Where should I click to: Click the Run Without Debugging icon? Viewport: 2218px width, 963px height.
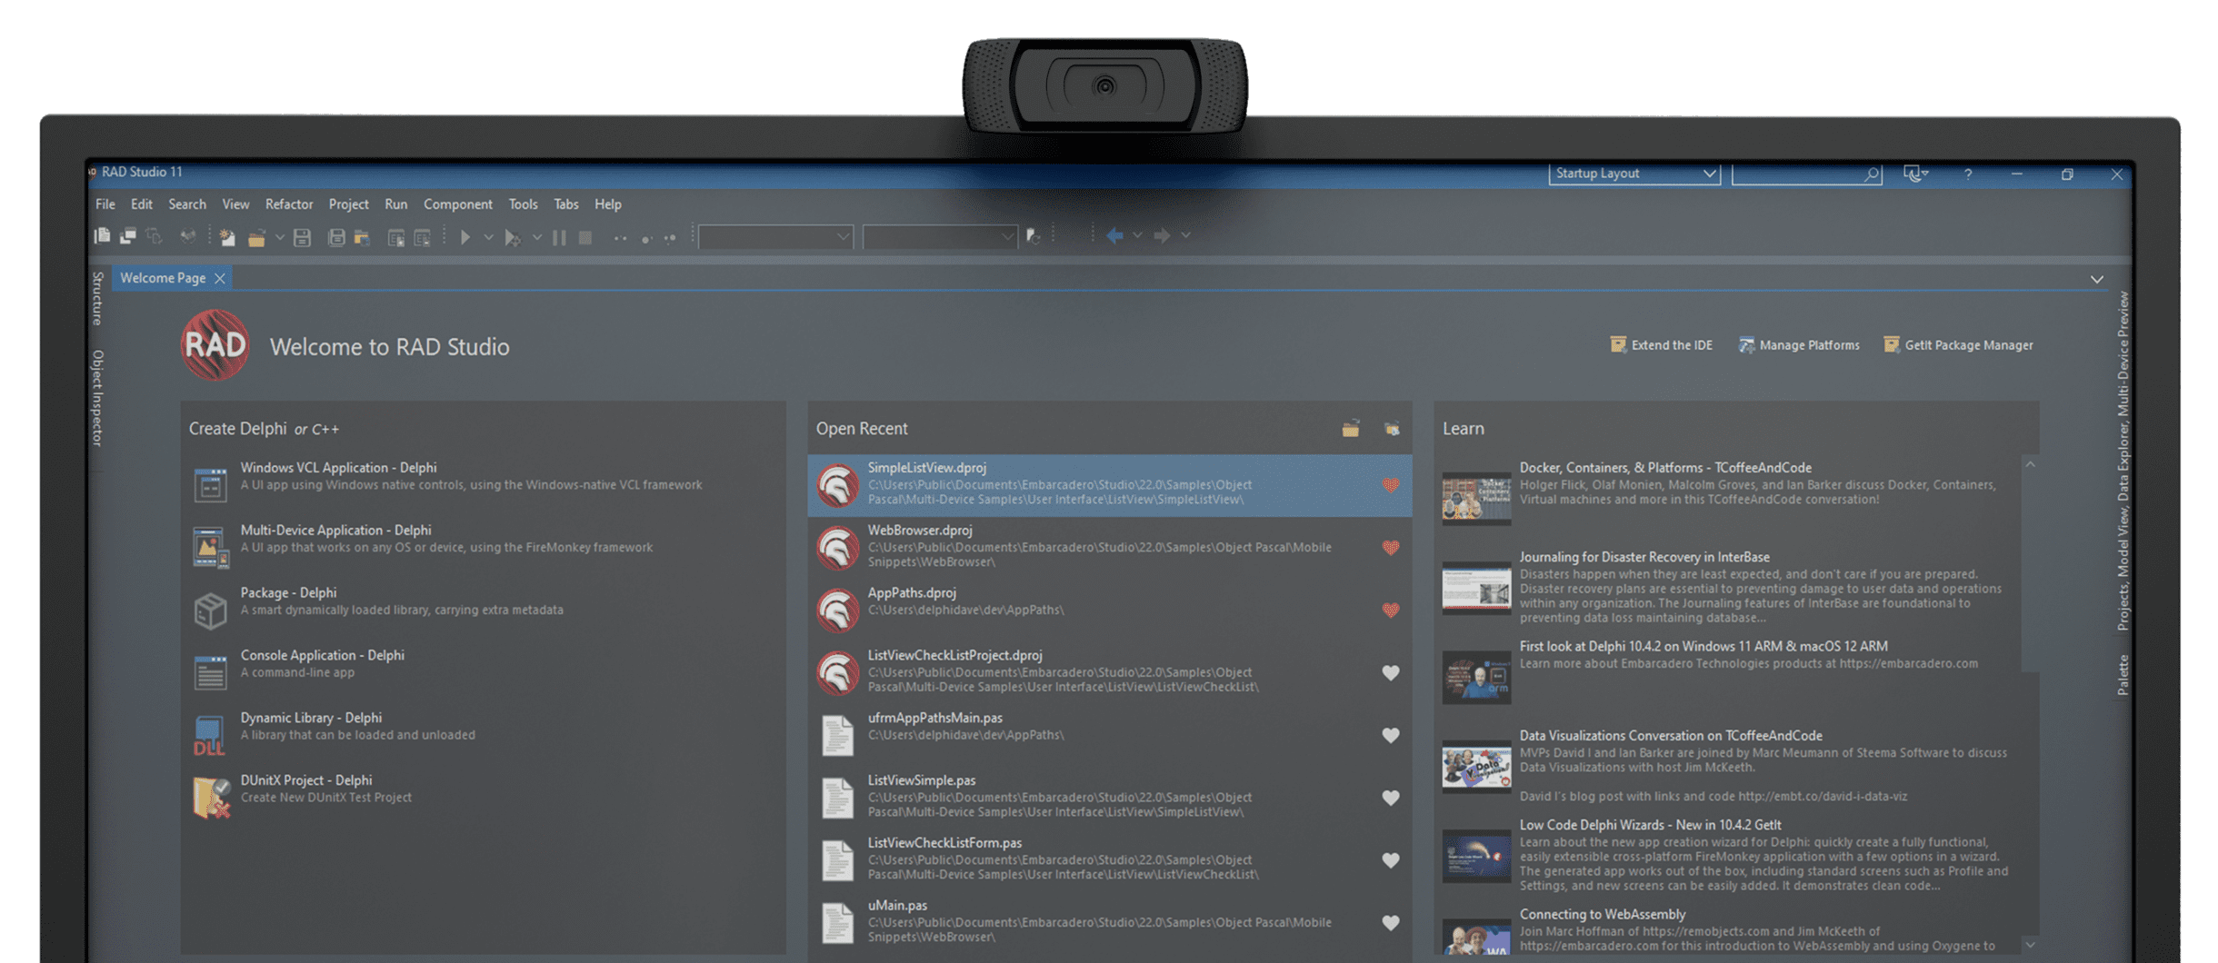[x=513, y=237]
